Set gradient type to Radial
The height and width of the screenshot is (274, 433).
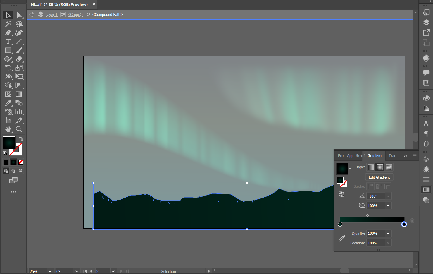[380, 167]
